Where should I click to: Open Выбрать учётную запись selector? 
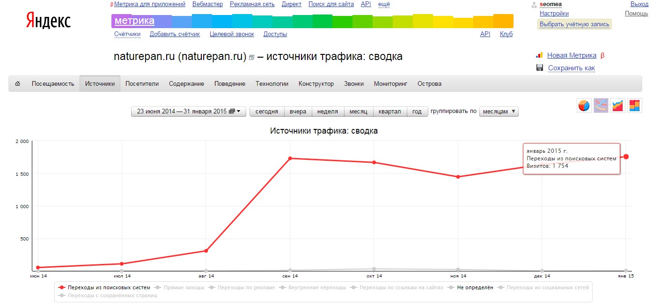click(574, 24)
